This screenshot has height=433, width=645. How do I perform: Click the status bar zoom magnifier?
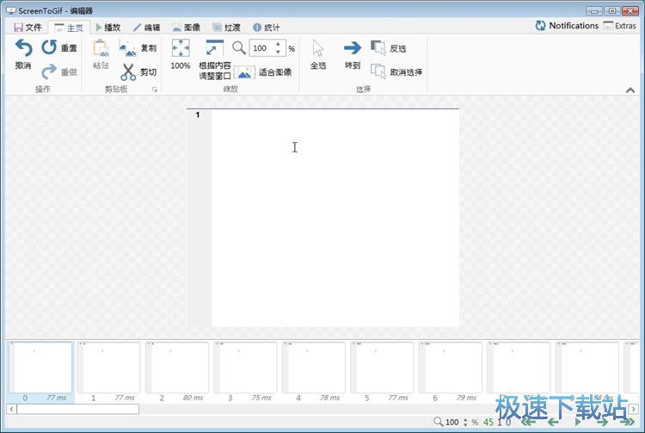[438, 422]
